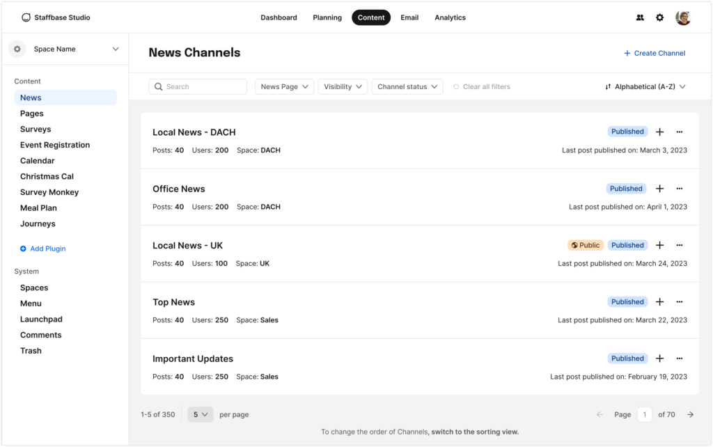713x447 pixels.
Task: Switch to the Dashboard tab
Action: [x=279, y=17]
